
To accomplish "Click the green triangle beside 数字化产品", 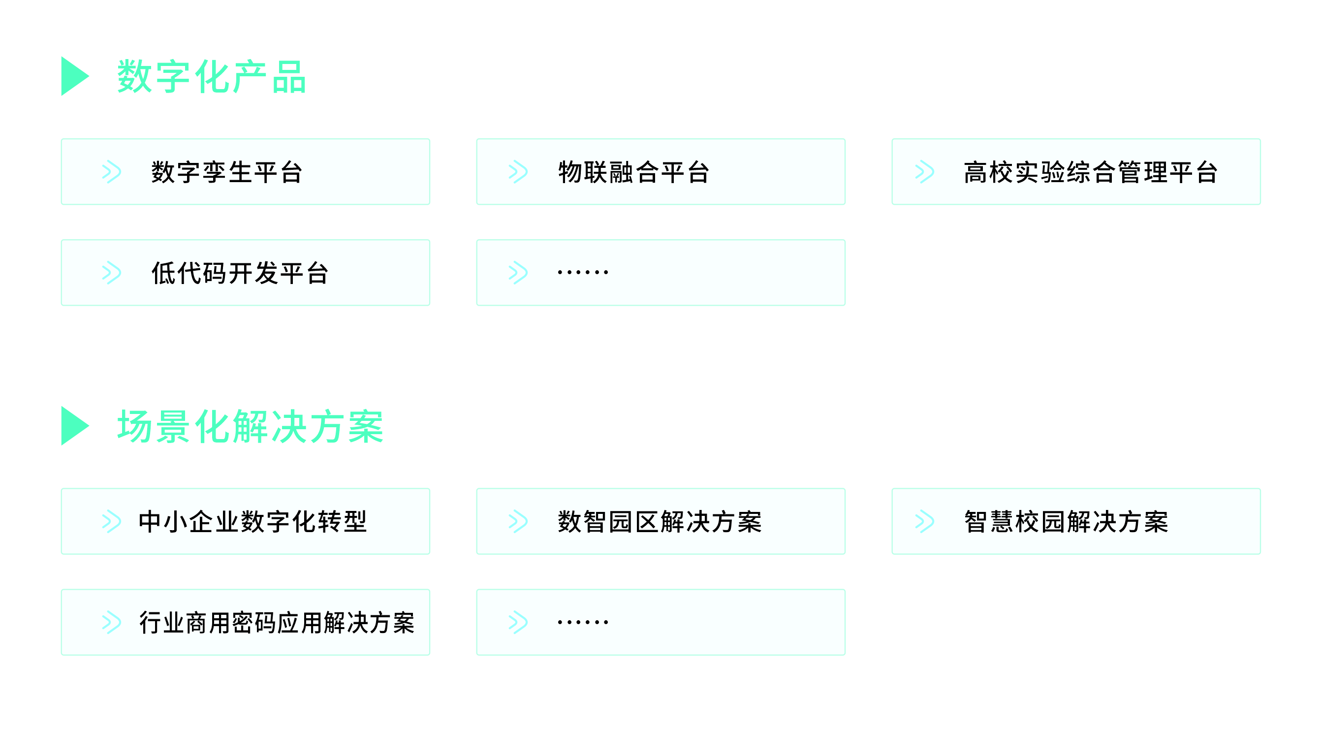I will (x=74, y=76).
